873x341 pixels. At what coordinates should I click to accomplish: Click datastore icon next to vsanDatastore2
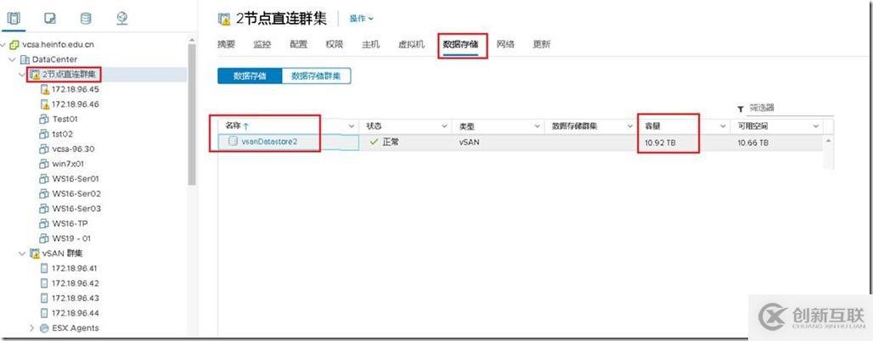[x=234, y=142]
